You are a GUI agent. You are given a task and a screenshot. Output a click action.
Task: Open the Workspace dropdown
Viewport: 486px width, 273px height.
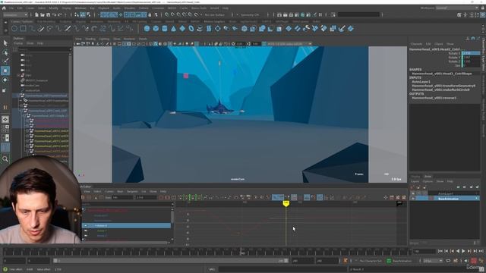click(x=457, y=8)
